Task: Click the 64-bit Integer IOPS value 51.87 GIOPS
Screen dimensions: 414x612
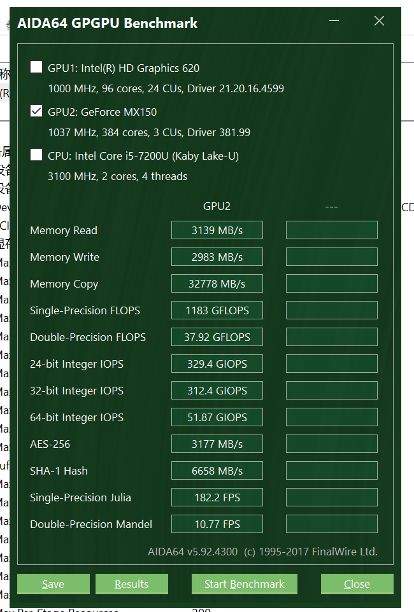Action: coord(217,417)
